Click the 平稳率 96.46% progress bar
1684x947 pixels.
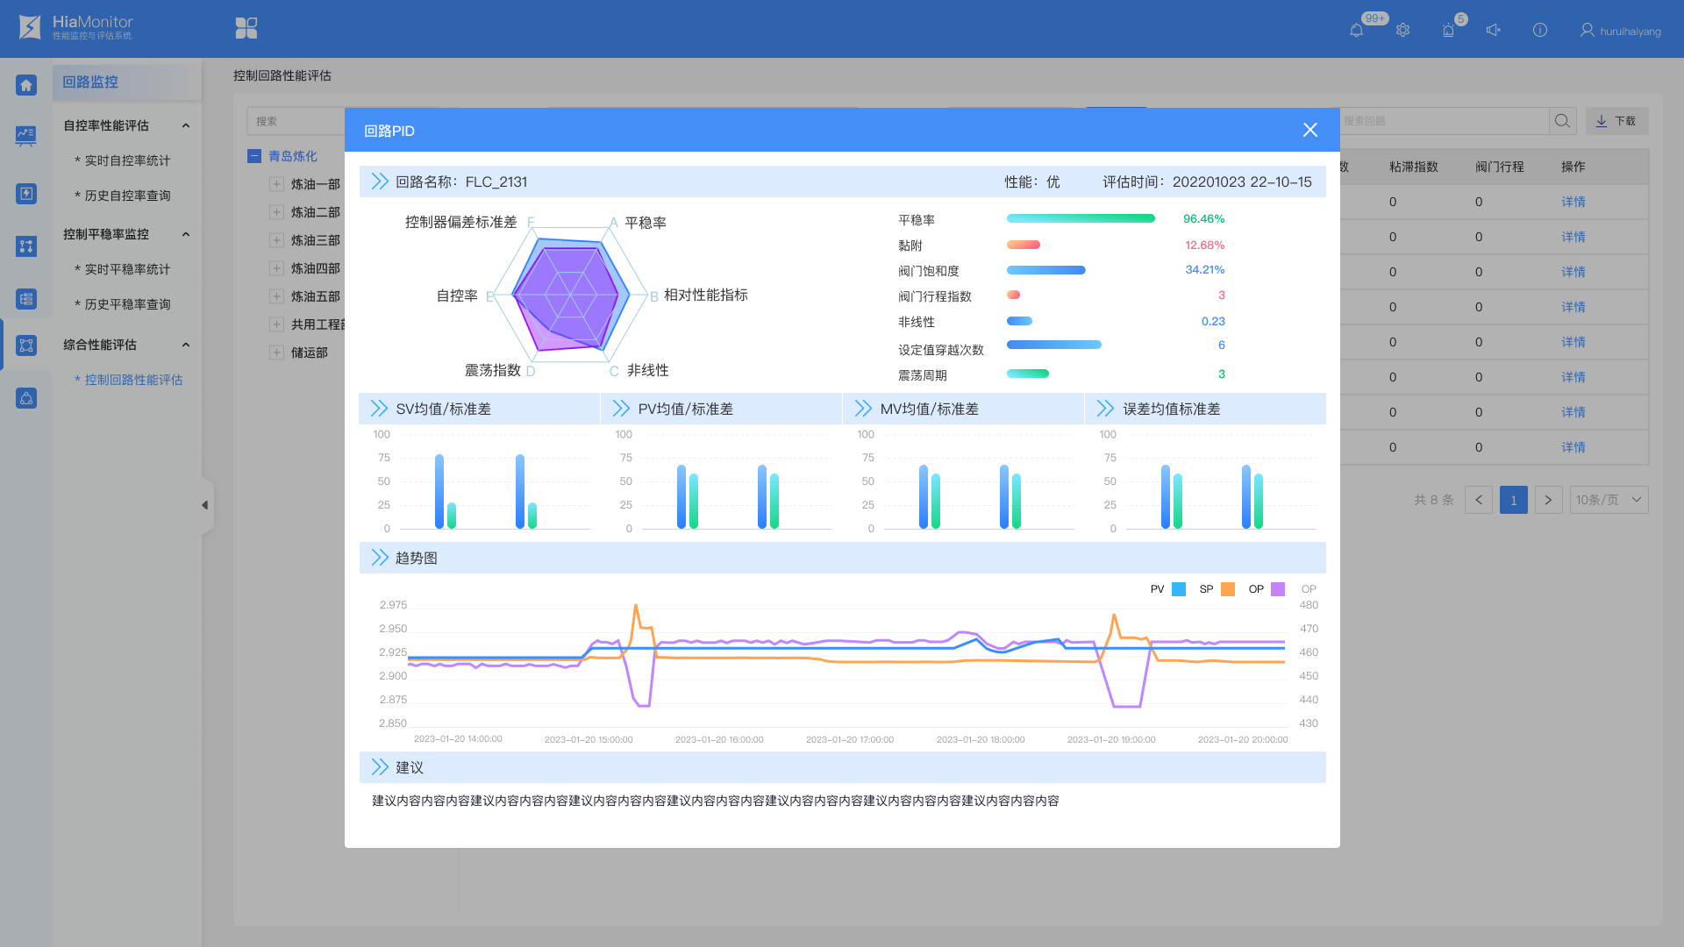click(x=1081, y=218)
